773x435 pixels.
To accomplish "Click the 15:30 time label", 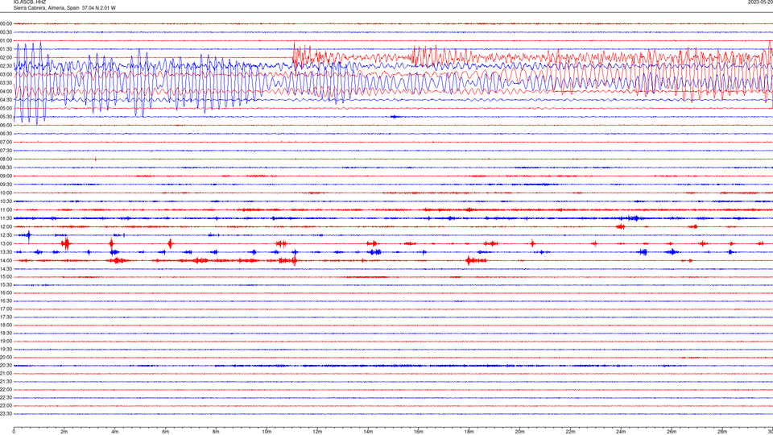I will click(6, 284).
